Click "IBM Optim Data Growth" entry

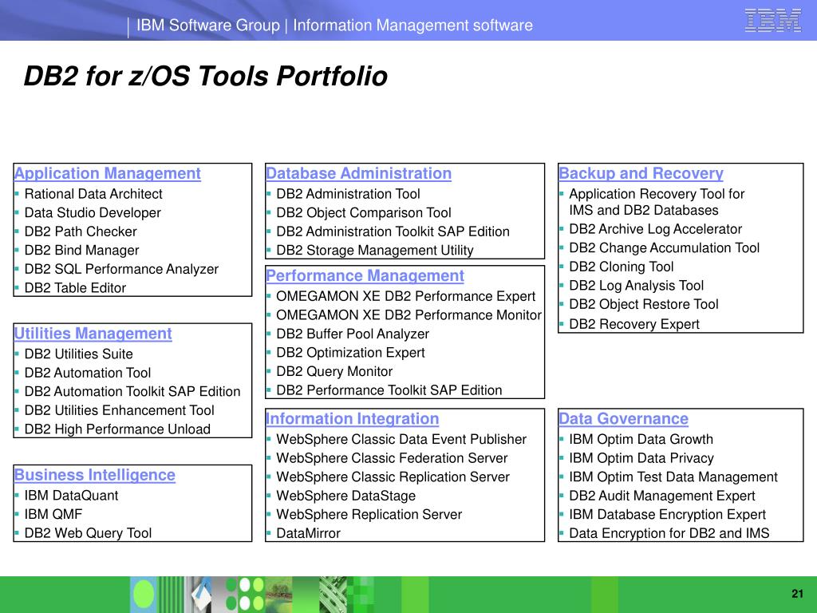click(x=641, y=440)
